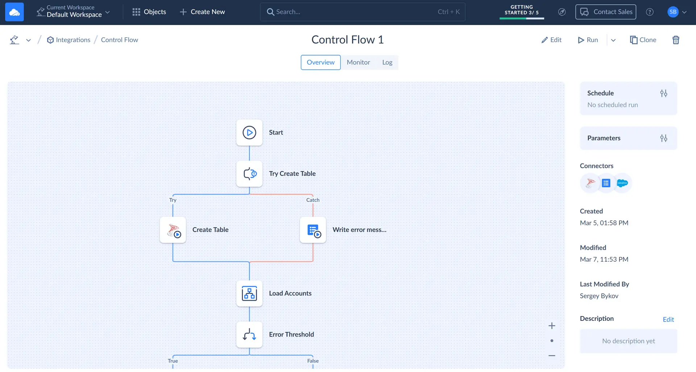Click 'Sergey Bykov' name

coord(599,296)
